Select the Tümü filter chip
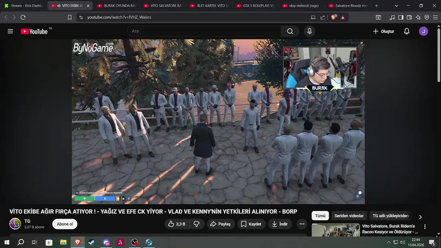Image resolution: width=441 pixels, height=248 pixels. click(320, 216)
